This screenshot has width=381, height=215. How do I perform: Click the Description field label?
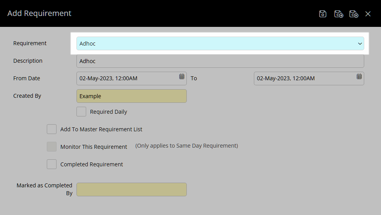pyautogui.click(x=28, y=61)
